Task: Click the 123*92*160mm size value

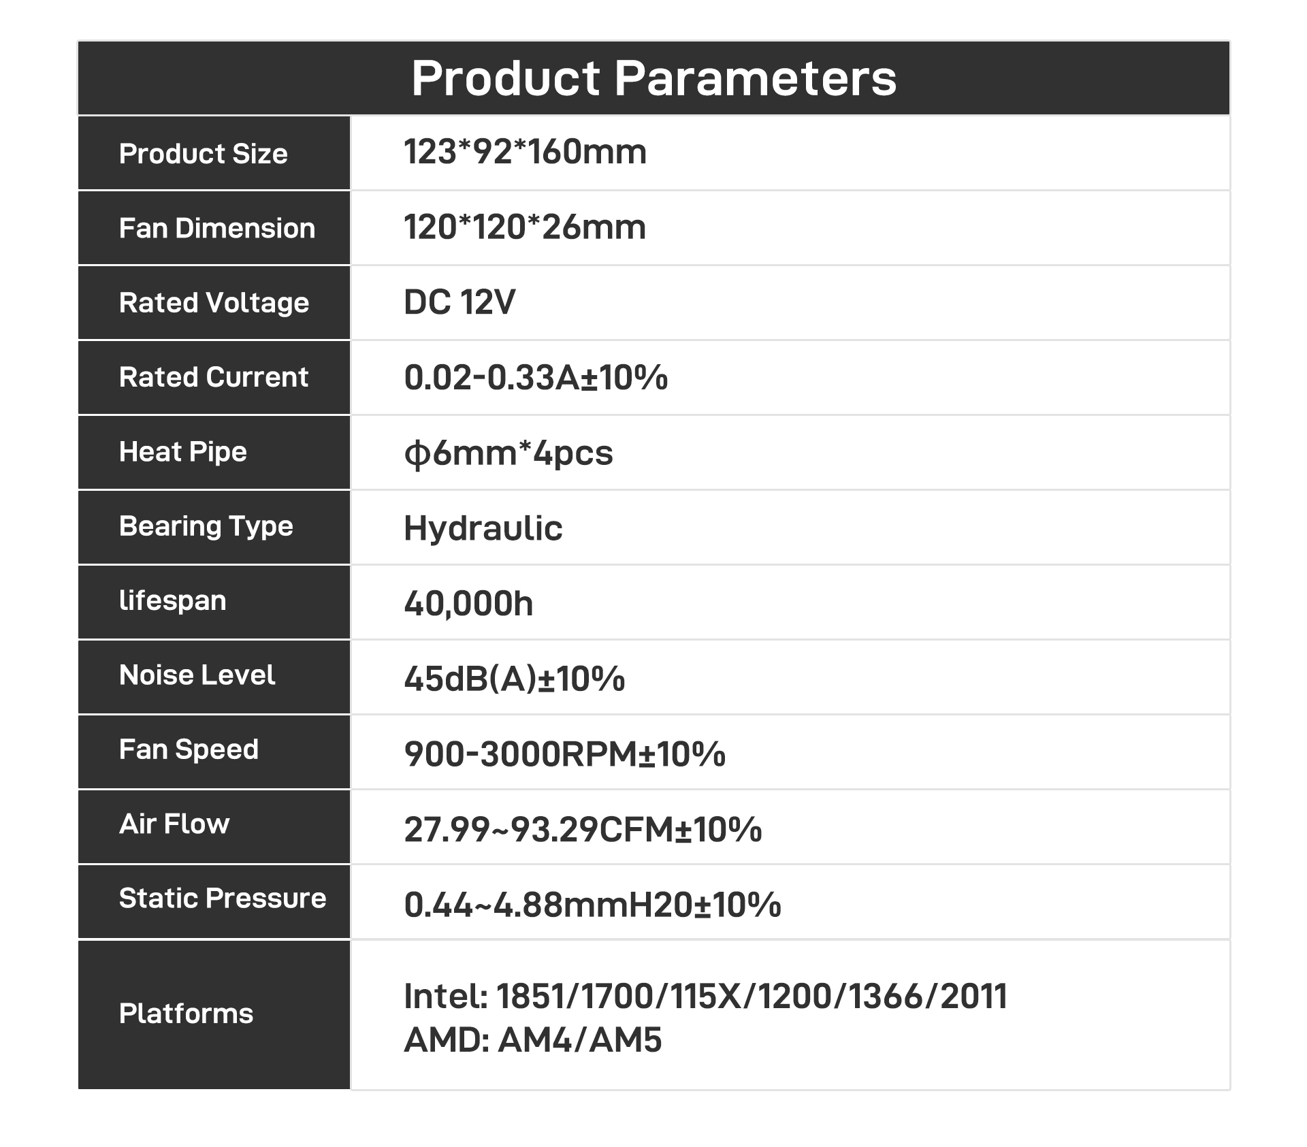Action: click(x=525, y=152)
